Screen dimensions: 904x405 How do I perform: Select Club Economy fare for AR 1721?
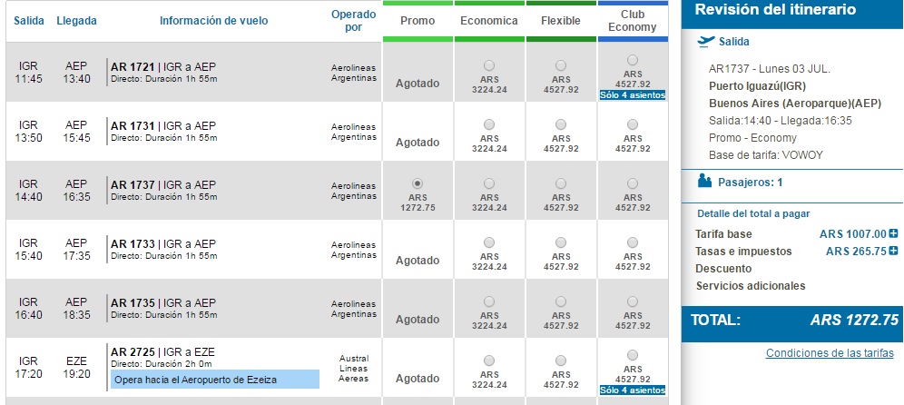click(x=633, y=61)
